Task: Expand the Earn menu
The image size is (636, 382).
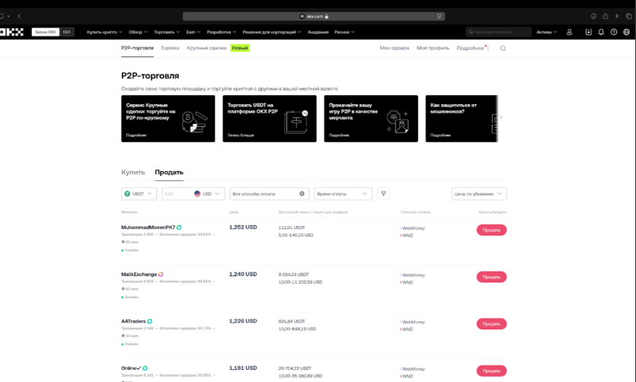Action: pyautogui.click(x=193, y=32)
